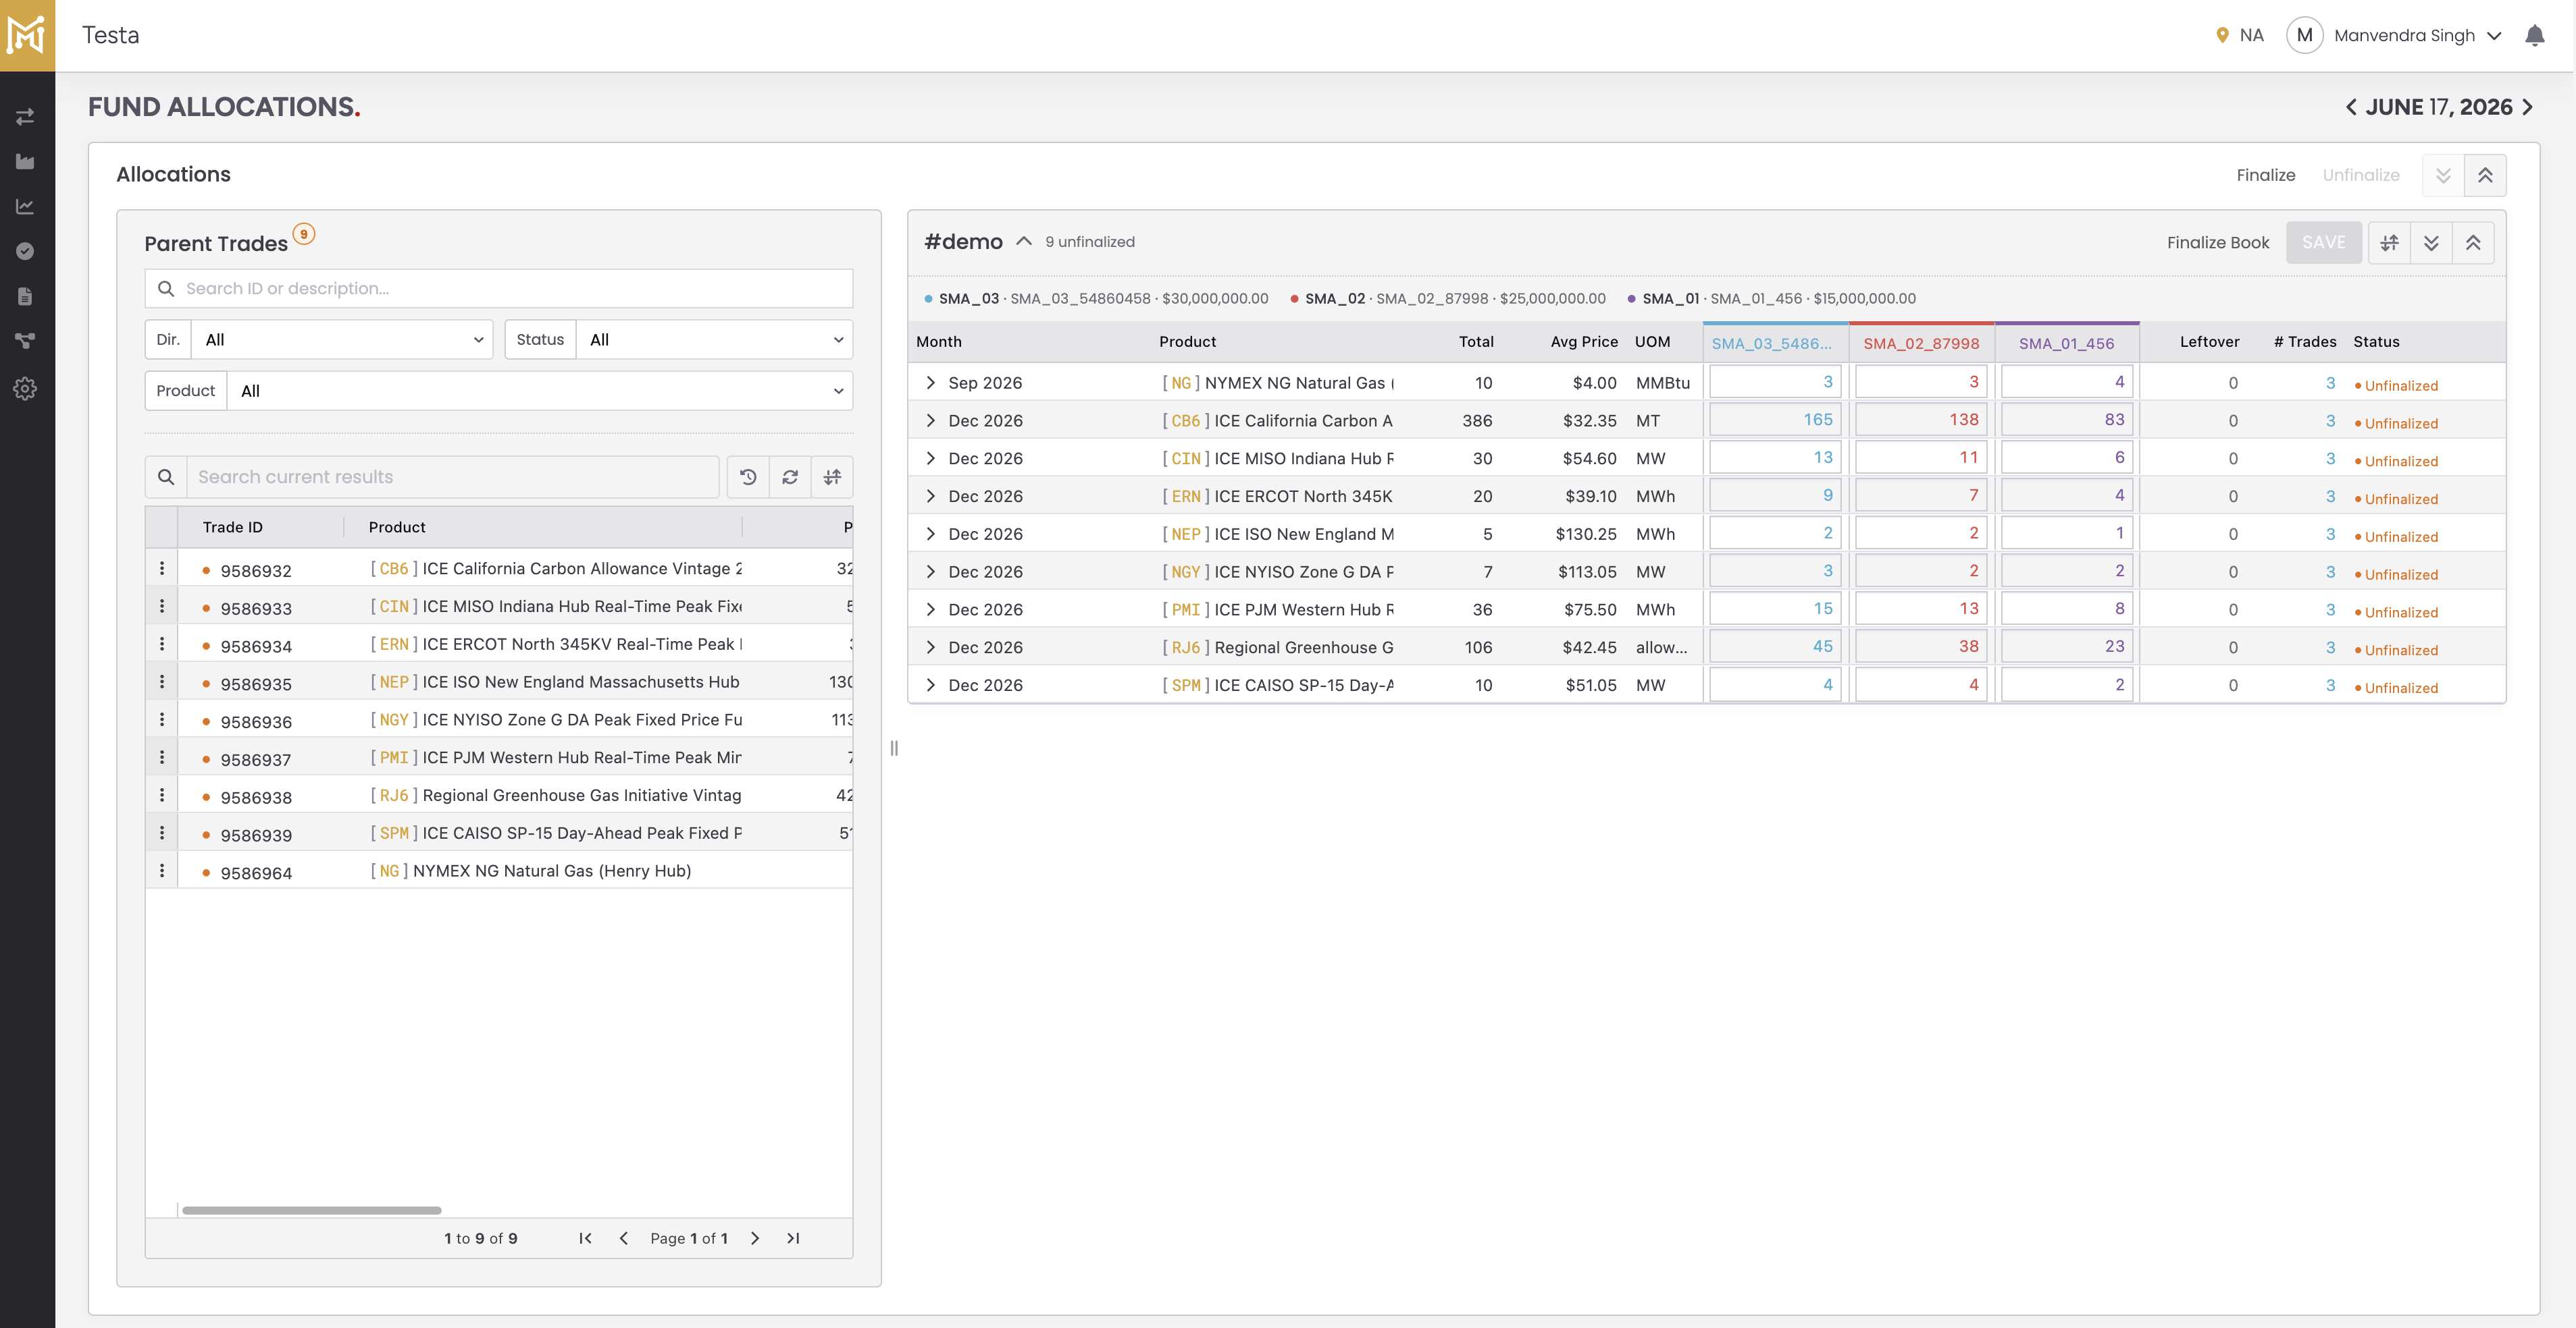
Task: Expand the Sep 2026 NYMEX NG row
Action: pos(931,383)
